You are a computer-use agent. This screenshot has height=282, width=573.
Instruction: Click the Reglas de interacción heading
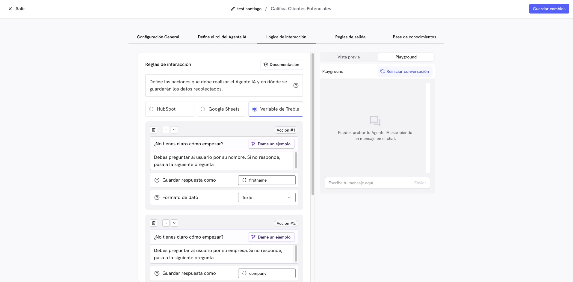point(168,64)
